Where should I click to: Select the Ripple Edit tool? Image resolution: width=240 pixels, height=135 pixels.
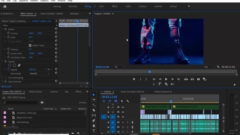94,105
